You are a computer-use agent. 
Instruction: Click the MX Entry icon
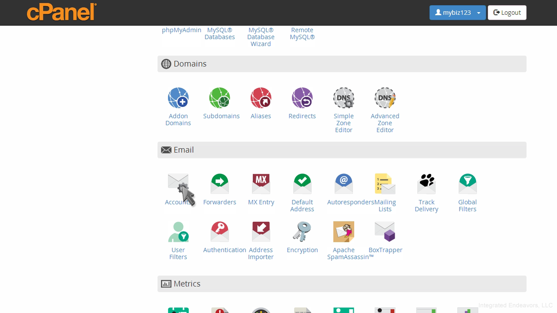coord(261,184)
